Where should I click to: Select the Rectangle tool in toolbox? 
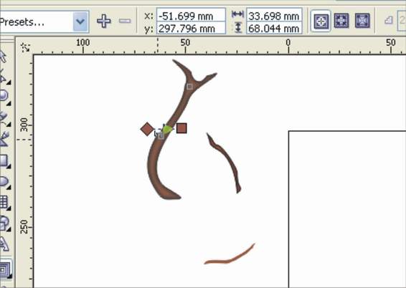[4, 160]
